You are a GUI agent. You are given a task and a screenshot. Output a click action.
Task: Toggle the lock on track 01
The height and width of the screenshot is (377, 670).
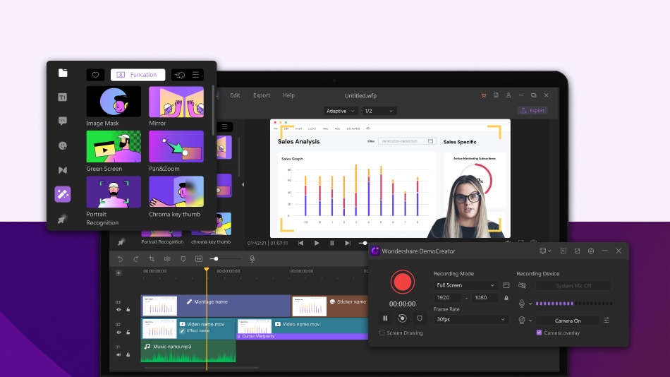coord(128,354)
